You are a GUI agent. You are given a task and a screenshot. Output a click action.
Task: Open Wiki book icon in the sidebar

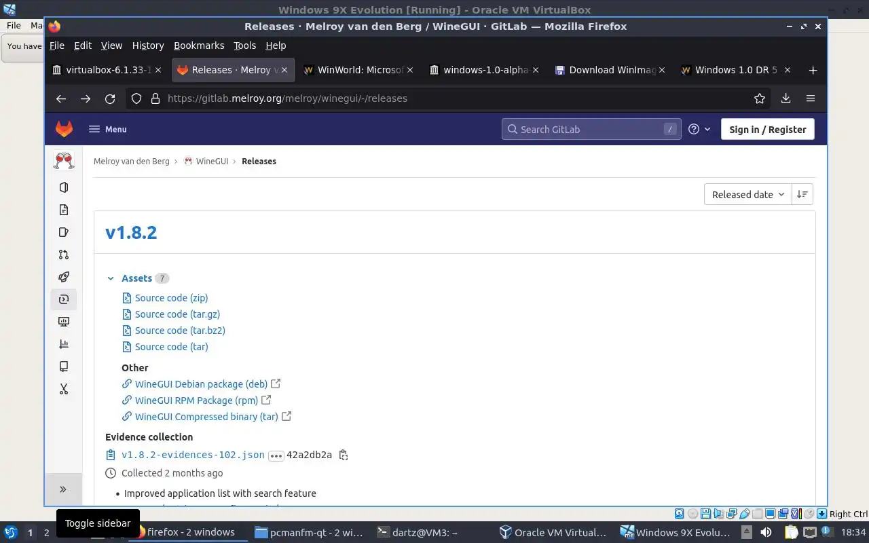[x=64, y=367]
